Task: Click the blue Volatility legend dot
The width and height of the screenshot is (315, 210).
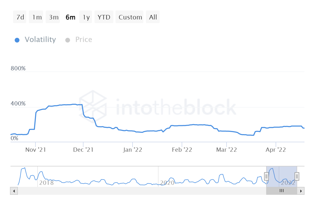Action: [x=17, y=40]
